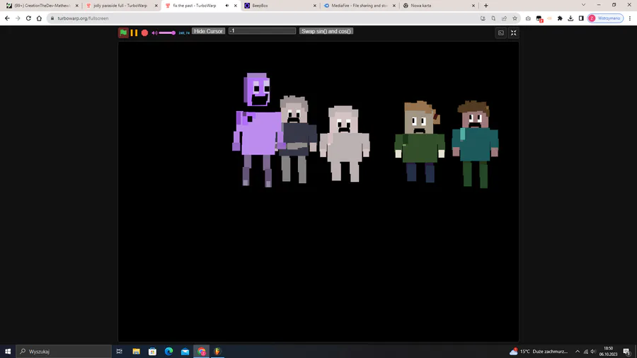Click install app icon in address bar
The height and width of the screenshot is (358, 637).
point(483,18)
